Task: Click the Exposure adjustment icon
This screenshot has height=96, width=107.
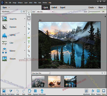Action: tap(5, 27)
